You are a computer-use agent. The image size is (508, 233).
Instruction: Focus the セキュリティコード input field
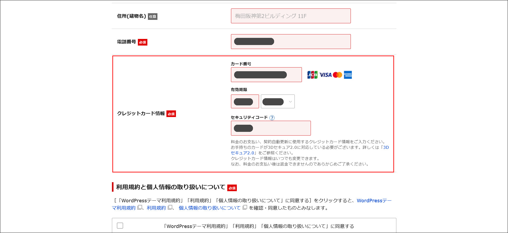pos(271,128)
